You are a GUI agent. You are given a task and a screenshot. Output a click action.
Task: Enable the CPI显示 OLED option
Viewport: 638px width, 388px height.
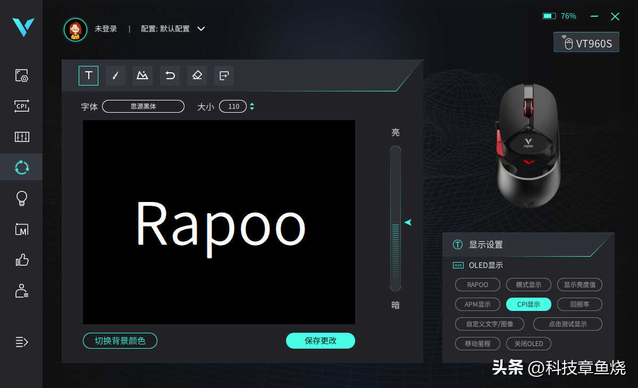pyautogui.click(x=528, y=305)
